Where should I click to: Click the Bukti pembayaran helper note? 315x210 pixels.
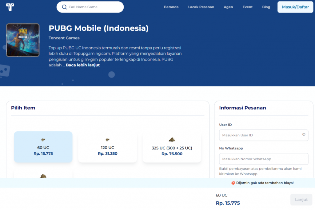260,171
